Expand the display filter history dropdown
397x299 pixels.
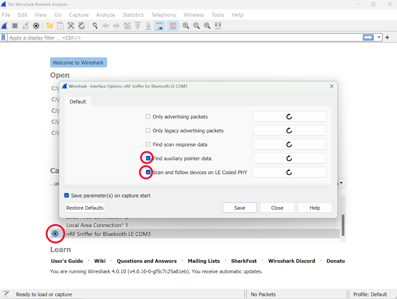(x=379, y=38)
